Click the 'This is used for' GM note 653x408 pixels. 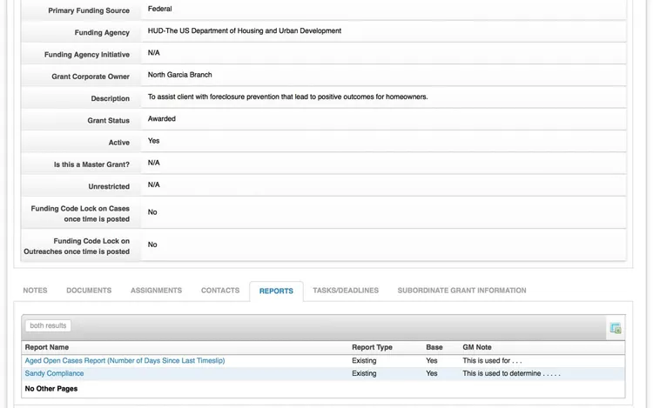[x=492, y=360]
